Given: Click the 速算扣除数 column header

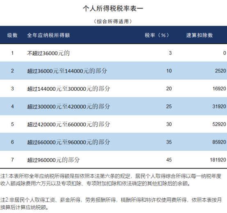Looking at the screenshot, I should [x=200, y=35].
